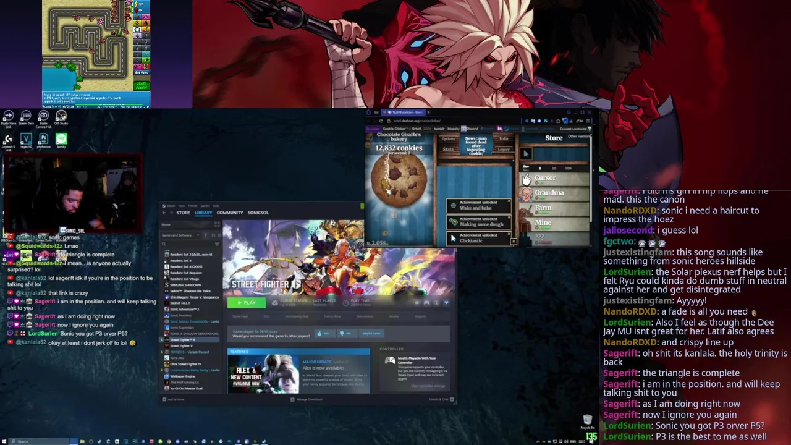This screenshot has width=791, height=445.
Task: Launch the Photoshop desktop shortcut
Action: pyautogui.click(x=43, y=141)
